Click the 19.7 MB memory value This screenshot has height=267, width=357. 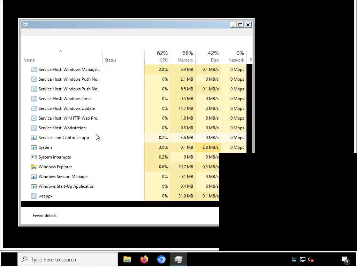pos(186,167)
